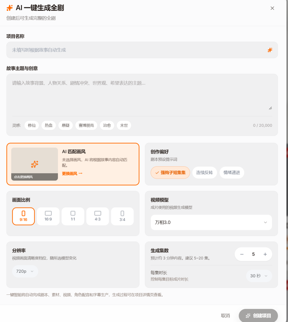Click the 点击更换画风 overlay label
Viewport: 288px width, 322px height.
pyautogui.click(x=23, y=177)
